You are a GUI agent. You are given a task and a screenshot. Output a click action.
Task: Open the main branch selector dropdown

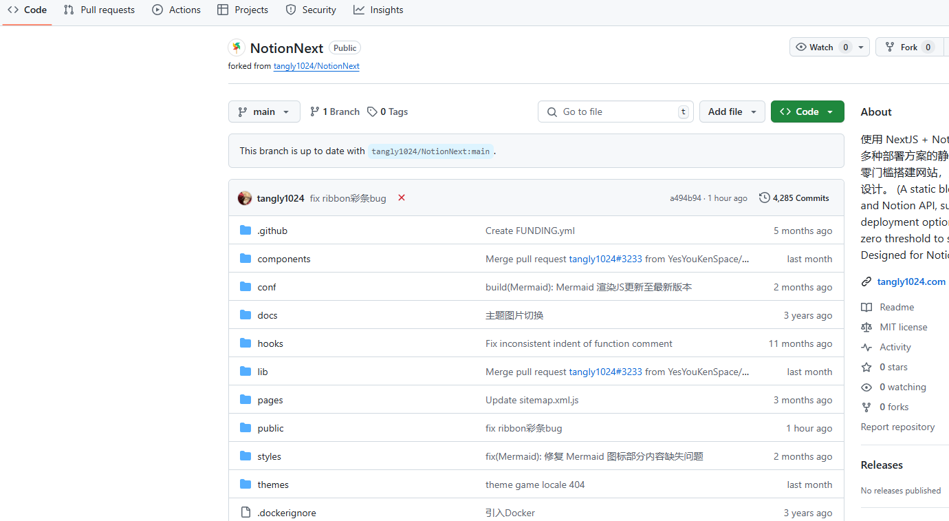tap(264, 111)
